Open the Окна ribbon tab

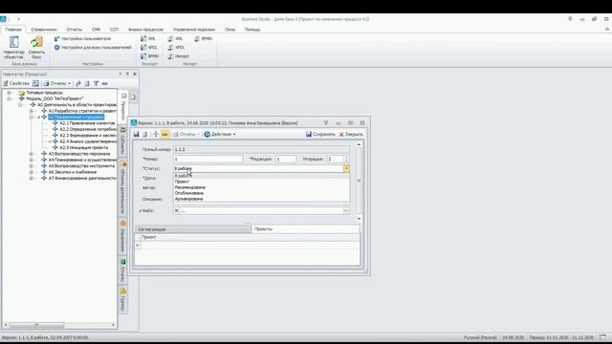[229, 30]
